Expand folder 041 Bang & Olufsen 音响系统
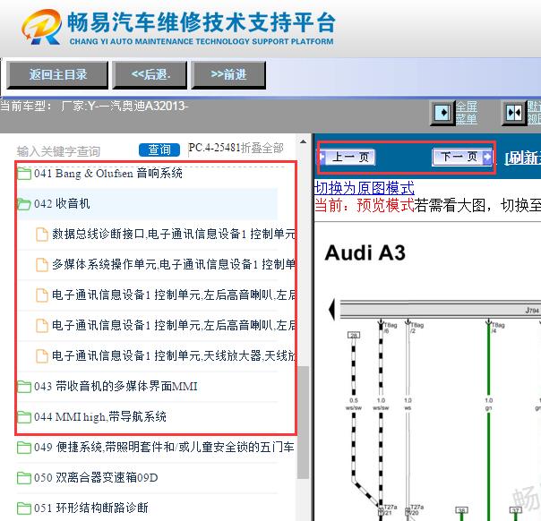This screenshot has width=541, height=521. 107,173
